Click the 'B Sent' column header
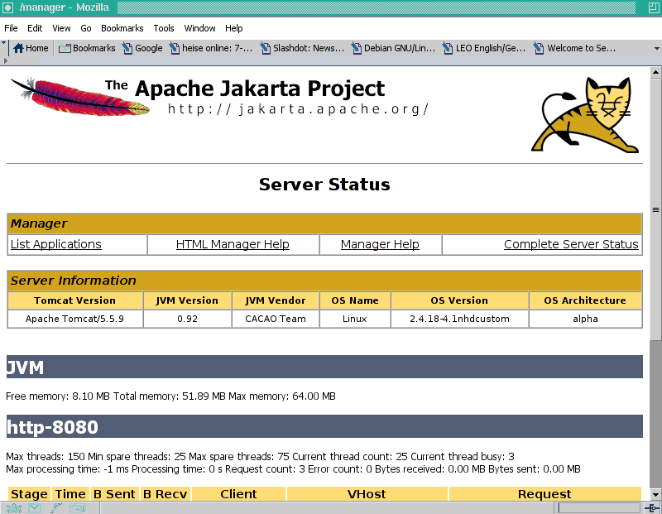This screenshot has height=514, width=662. point(114,494)
